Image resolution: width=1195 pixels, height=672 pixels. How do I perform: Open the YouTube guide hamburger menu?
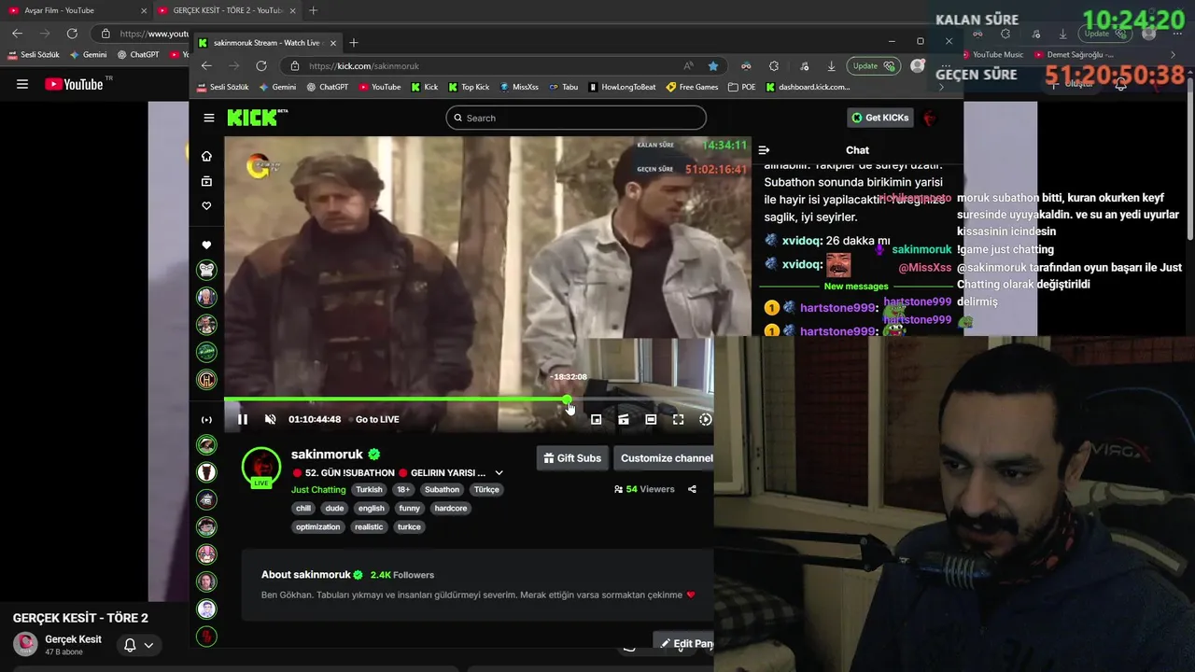click(22, 84)
